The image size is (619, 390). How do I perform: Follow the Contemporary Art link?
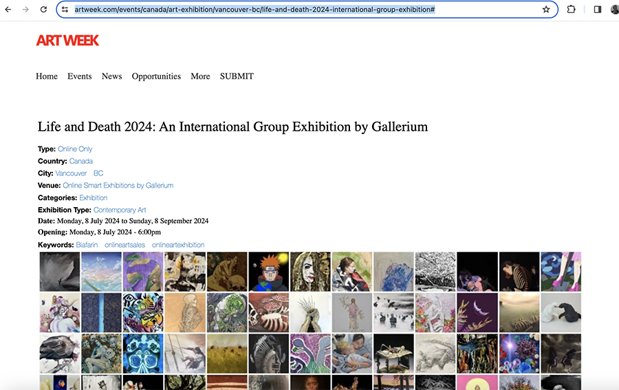pyautogui.click(x=120, y=210)
